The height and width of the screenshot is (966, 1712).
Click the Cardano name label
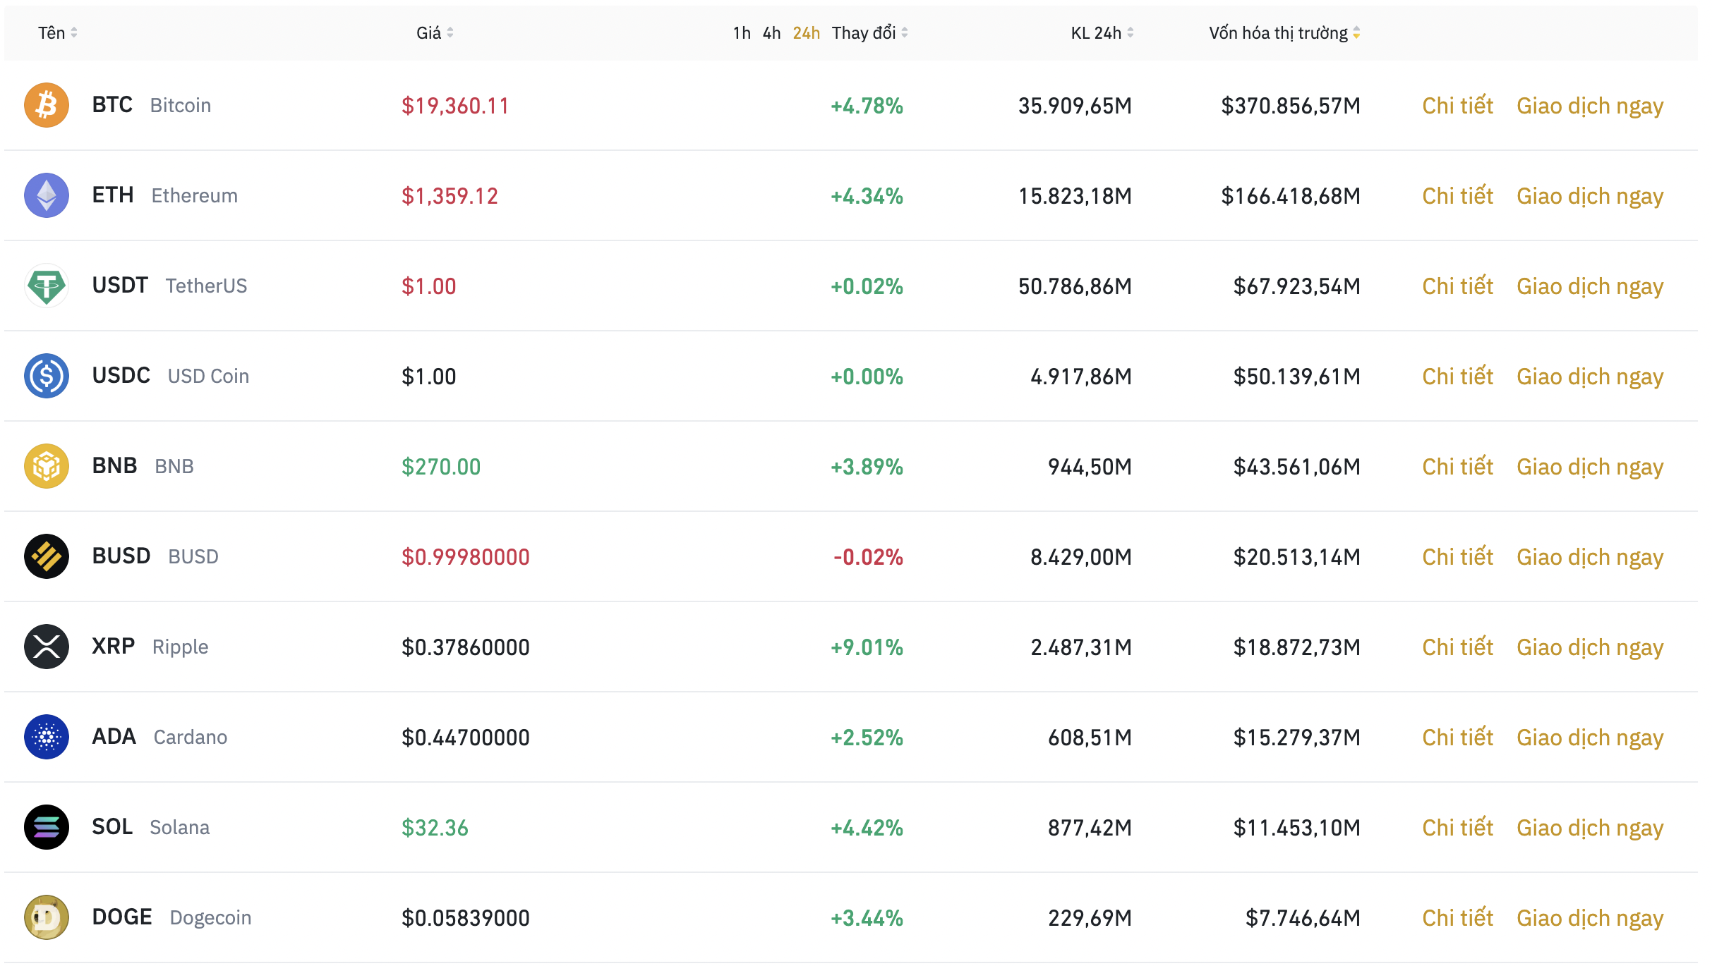191,738
